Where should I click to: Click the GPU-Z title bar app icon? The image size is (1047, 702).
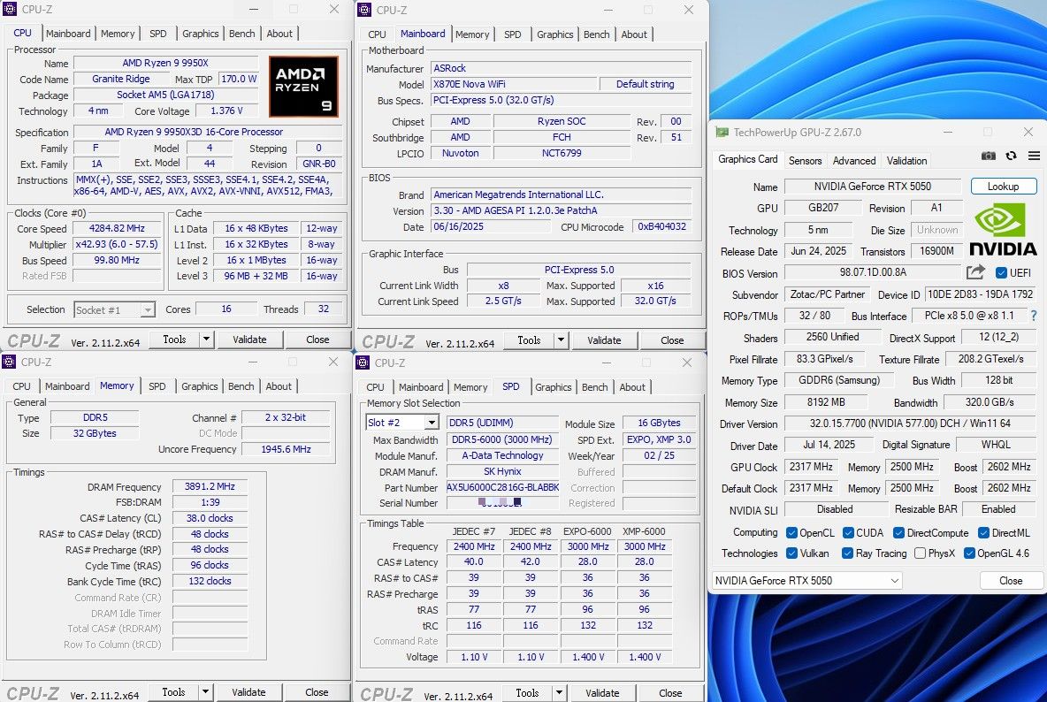click(722, 132)
